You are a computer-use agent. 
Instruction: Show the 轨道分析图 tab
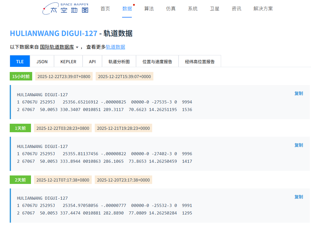click(x=119, y=61)
